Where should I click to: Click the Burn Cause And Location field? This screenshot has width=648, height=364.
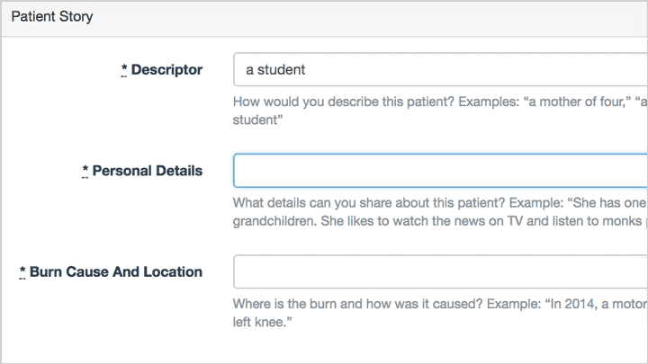441,271
